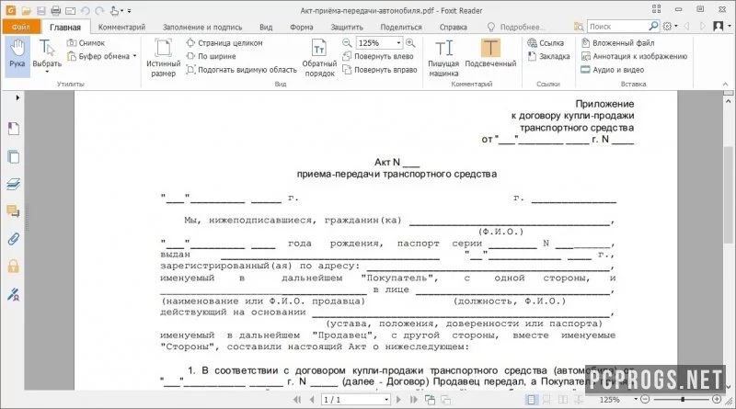Add a Закладка bookmark
The width and height of the screenshot is (736, 409).
coord(548,56)
